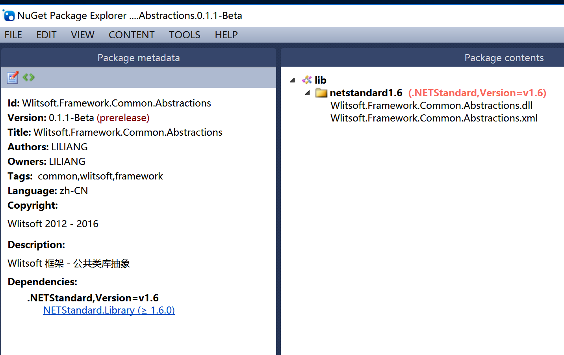
Task: Click the tags text common,wlitsoft,framework
Action: click(x=100, y=176)
